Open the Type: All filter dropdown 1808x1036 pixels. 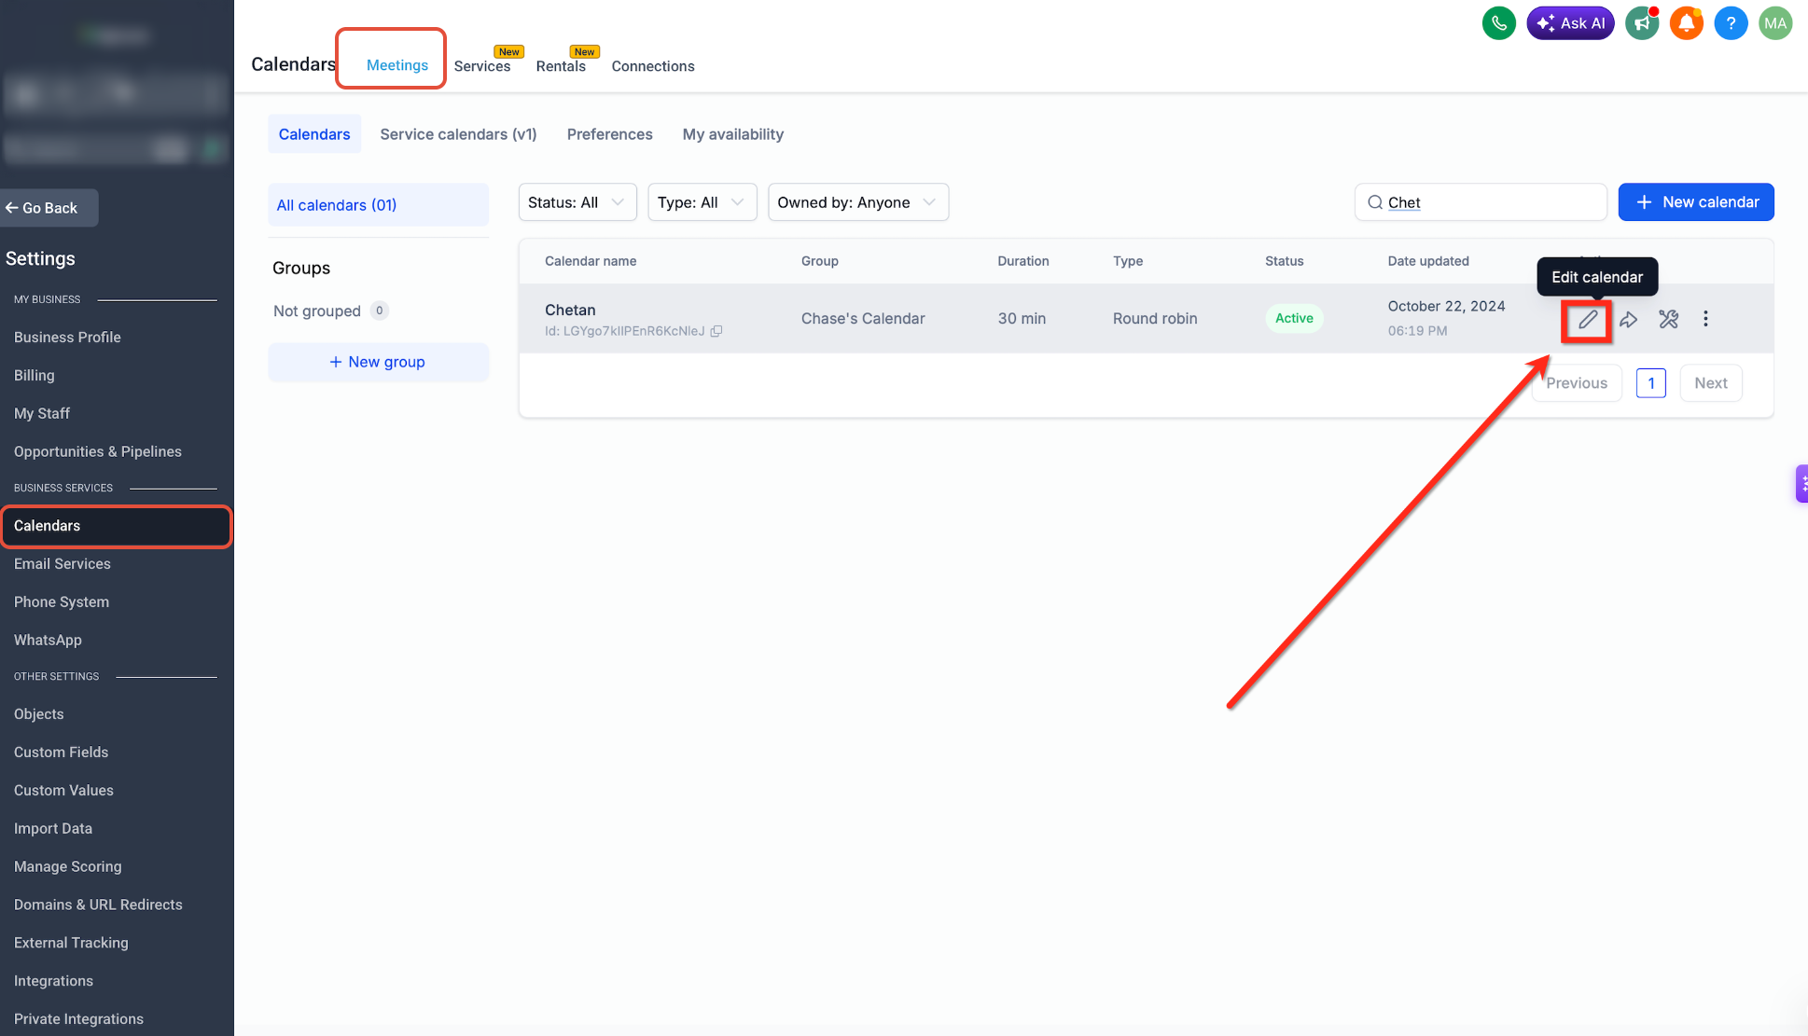pos(702,202)
